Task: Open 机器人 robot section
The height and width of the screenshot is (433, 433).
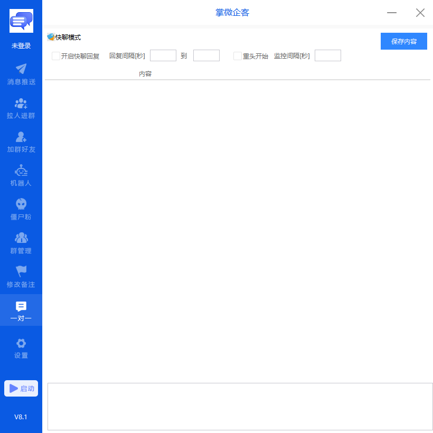Action: point(21,176)
